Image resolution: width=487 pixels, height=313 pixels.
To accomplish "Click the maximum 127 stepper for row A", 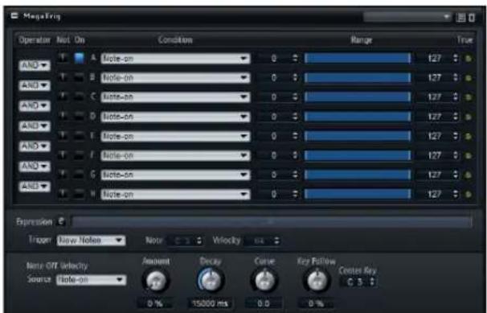I will pos(456,59).
